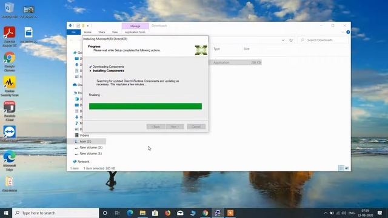Click the Properties quick access icon

78,25
